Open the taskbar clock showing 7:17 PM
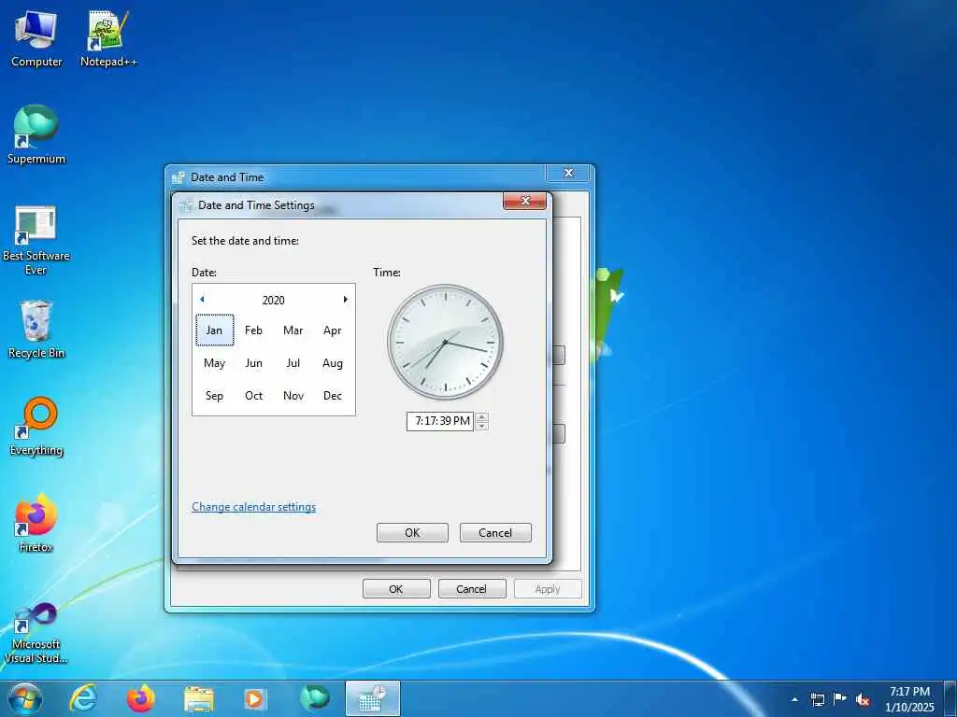957x717 pixels. (x=909, y=699)
